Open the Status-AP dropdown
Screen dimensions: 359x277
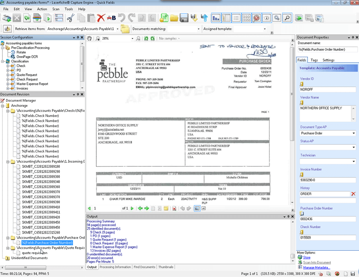click(x=353, y=147)
